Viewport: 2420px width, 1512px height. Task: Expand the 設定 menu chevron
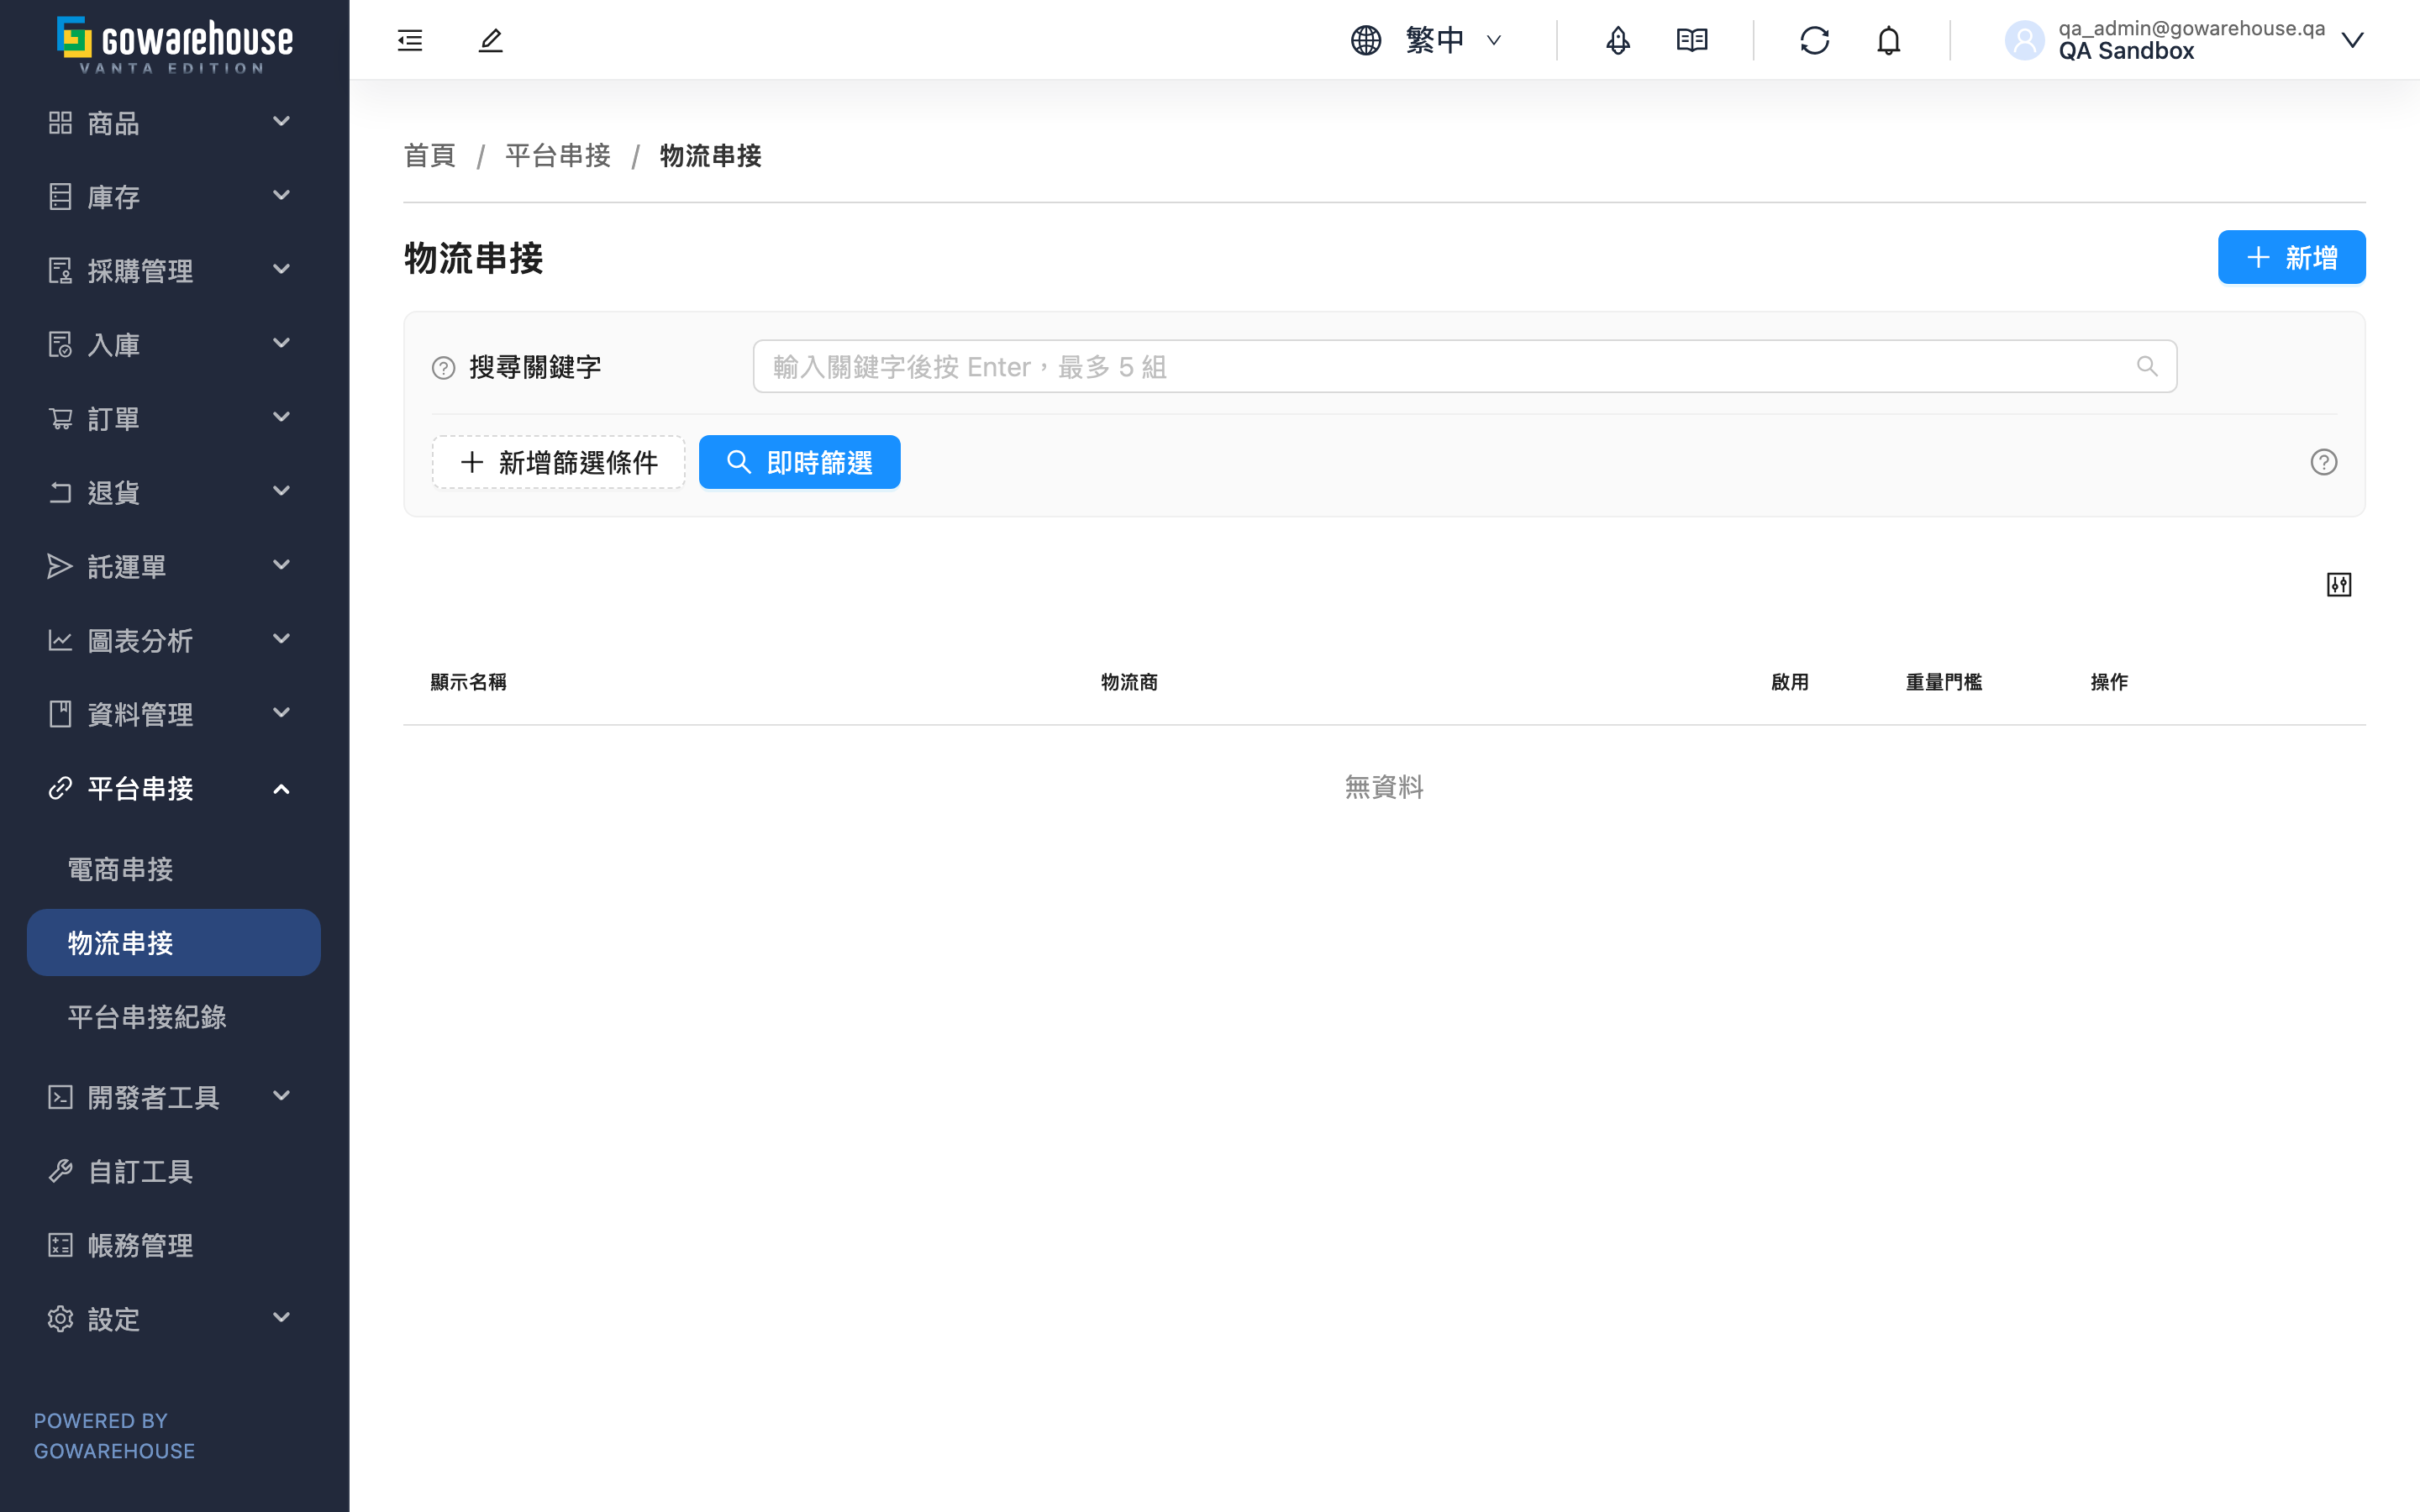(x=282, y=1318)
